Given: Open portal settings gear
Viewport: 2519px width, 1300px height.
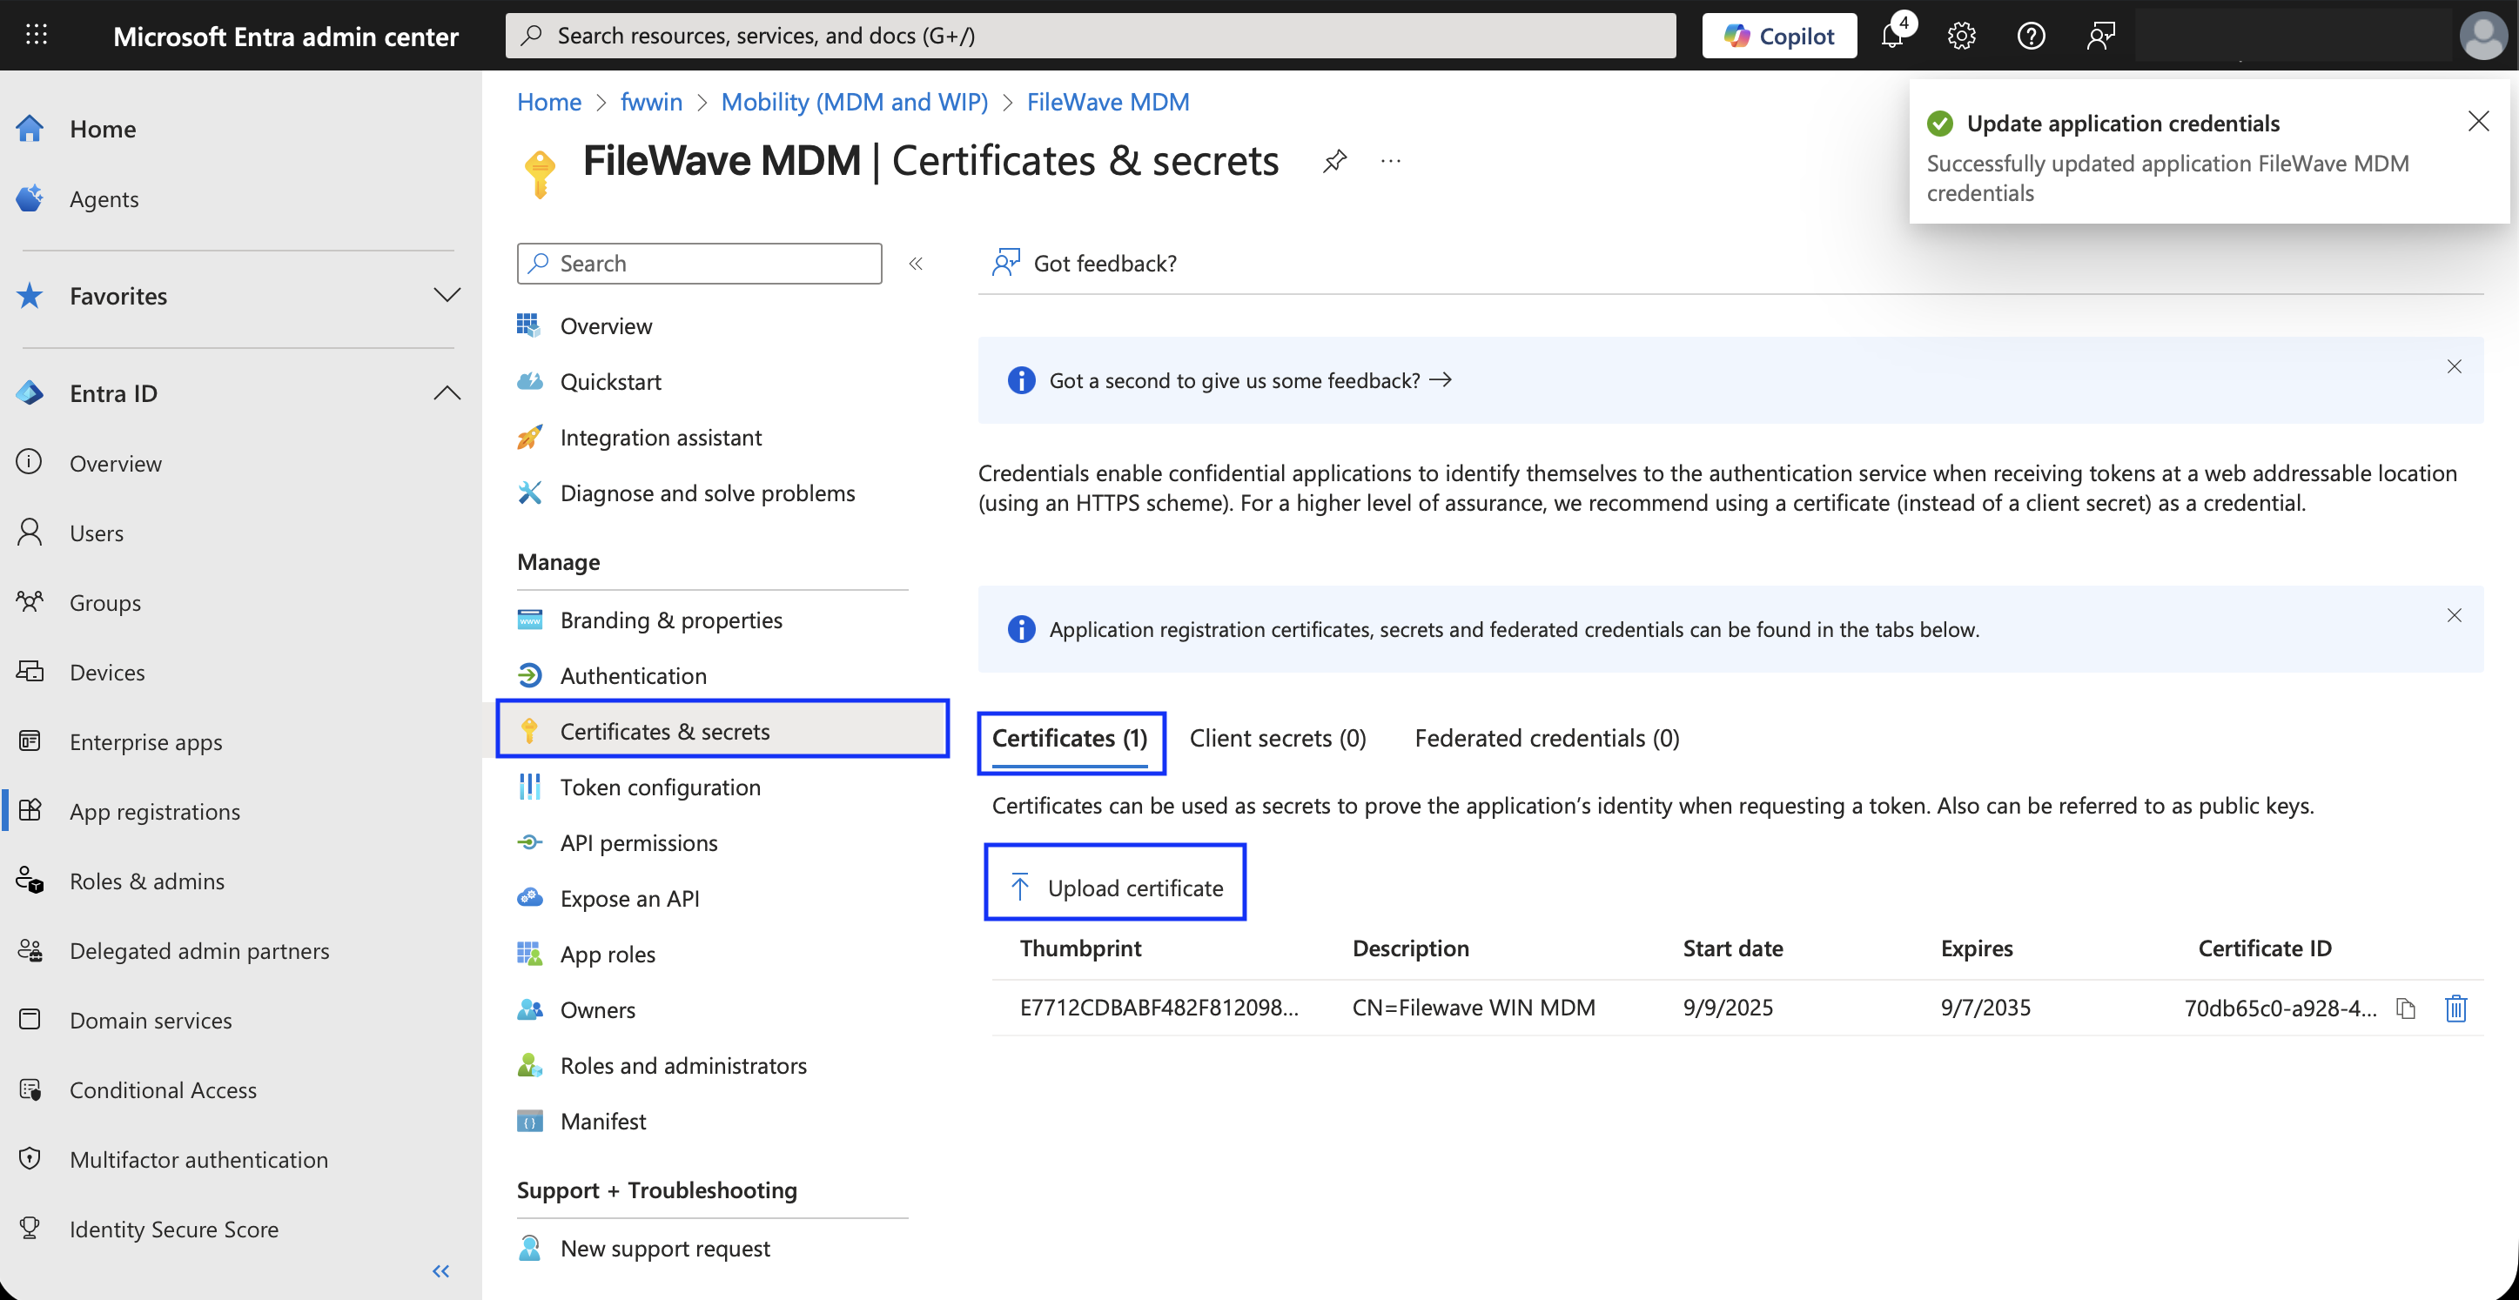Looking at the screenshot, I should (x=1961, y=37).
